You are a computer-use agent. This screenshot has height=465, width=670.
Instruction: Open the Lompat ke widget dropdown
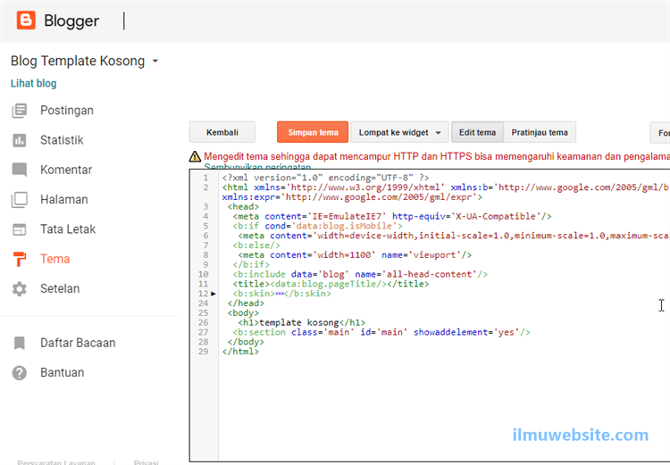(x=398, y=133)
